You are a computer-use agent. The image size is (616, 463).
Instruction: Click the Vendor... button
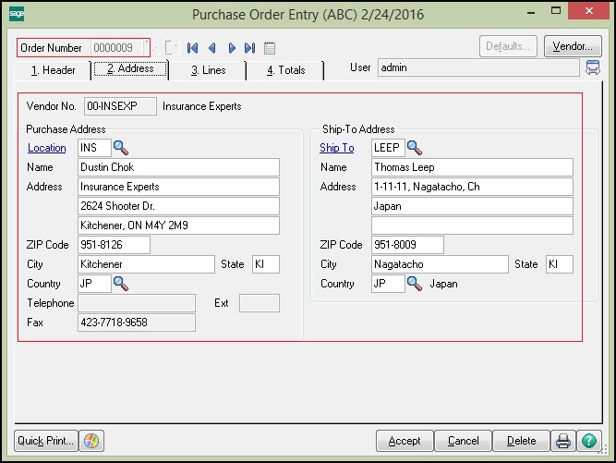[573, 46]
